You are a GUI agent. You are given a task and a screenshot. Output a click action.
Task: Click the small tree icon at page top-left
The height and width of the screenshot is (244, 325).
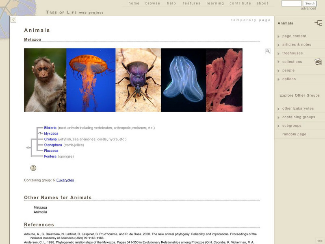coord(13,20)
